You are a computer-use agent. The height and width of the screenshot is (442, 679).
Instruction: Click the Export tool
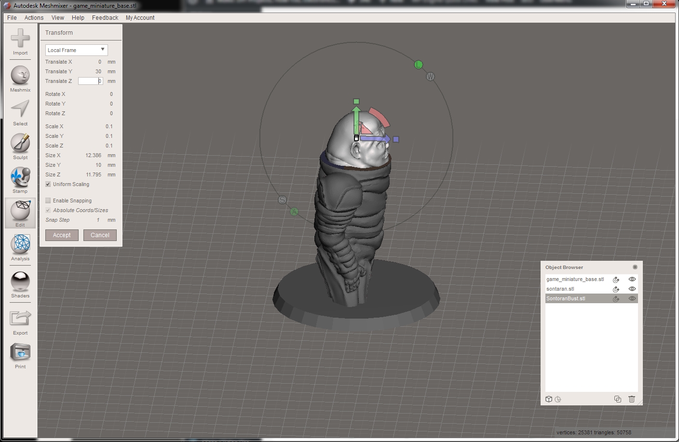coord(20,321)
